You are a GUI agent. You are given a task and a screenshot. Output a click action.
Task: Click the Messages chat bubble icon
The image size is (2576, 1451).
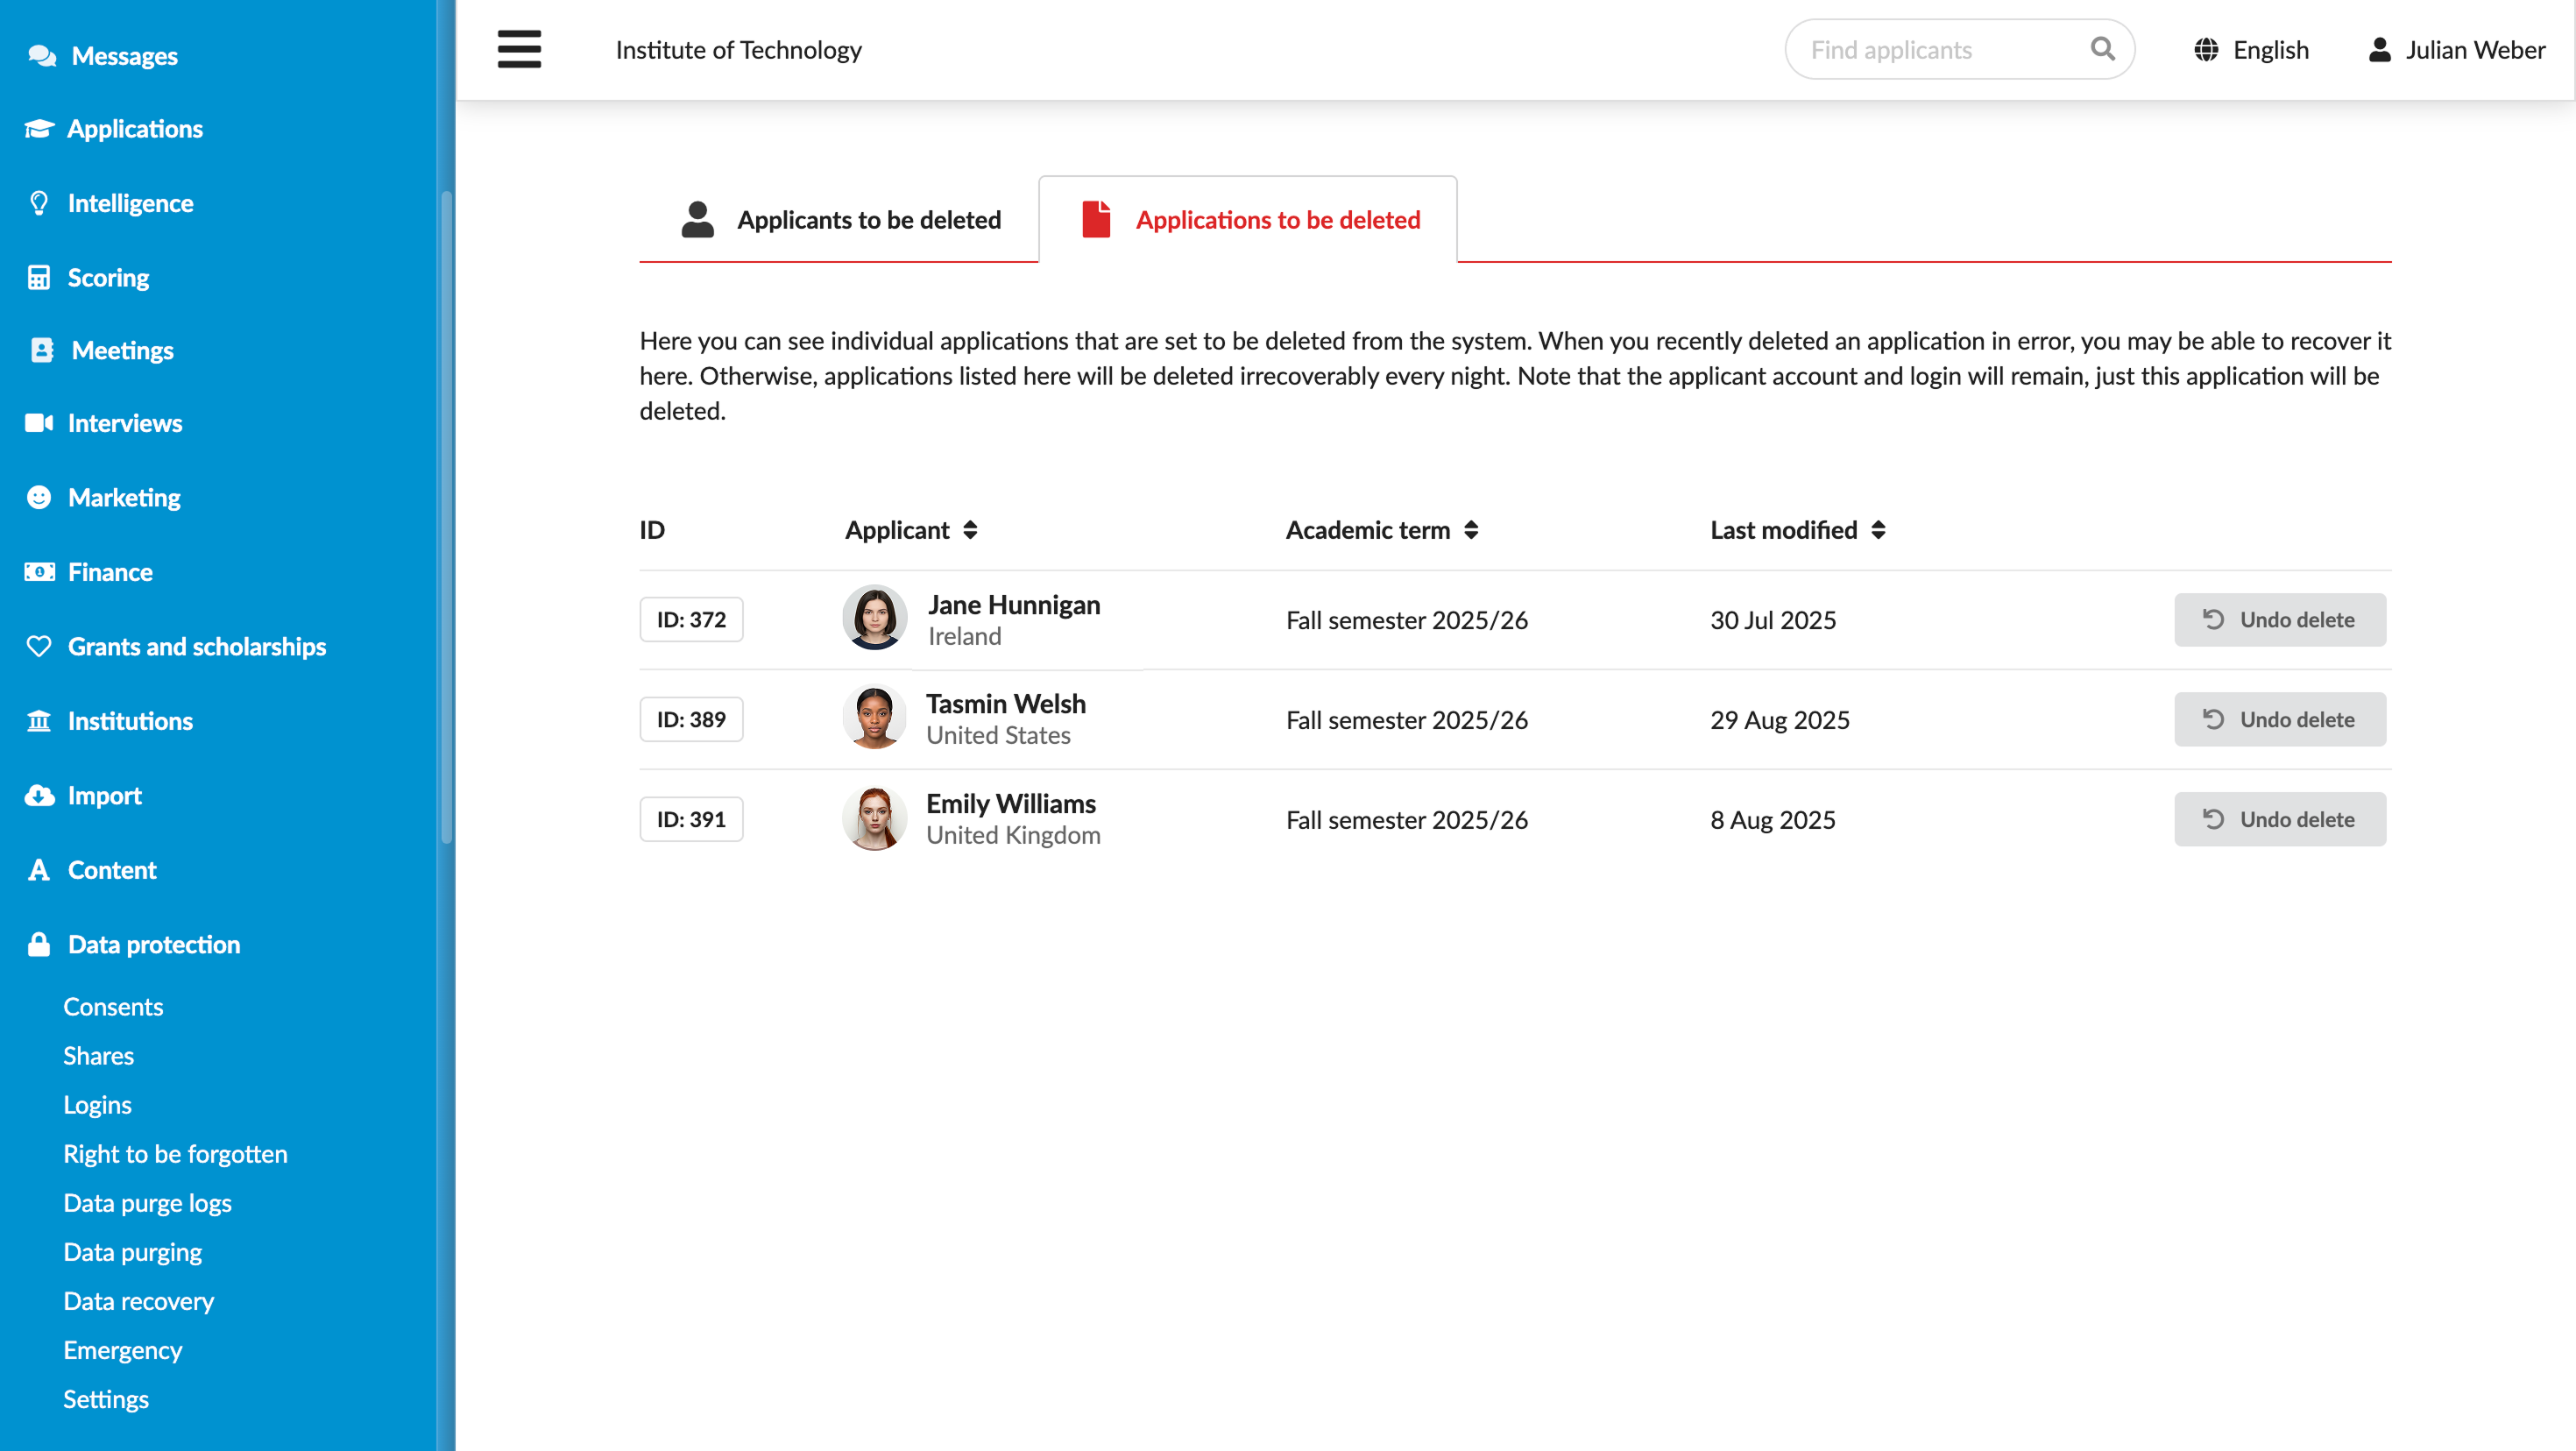point(42,56)
